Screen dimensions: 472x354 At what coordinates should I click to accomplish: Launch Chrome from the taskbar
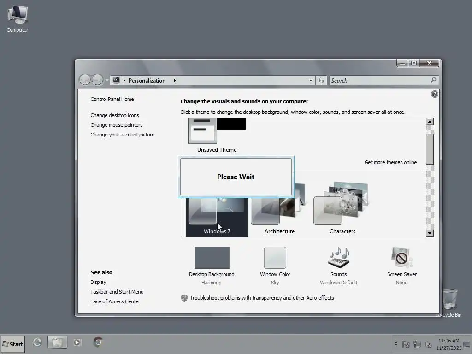(x=98, y=342)
